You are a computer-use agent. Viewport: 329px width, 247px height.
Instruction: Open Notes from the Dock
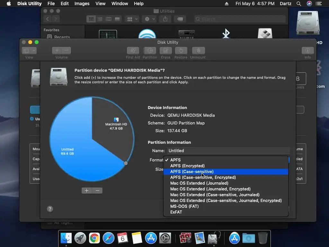tap(137, 238)
